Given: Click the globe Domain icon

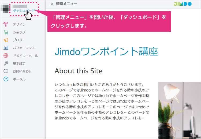Looking at the screenshot, I should [6, 56].
